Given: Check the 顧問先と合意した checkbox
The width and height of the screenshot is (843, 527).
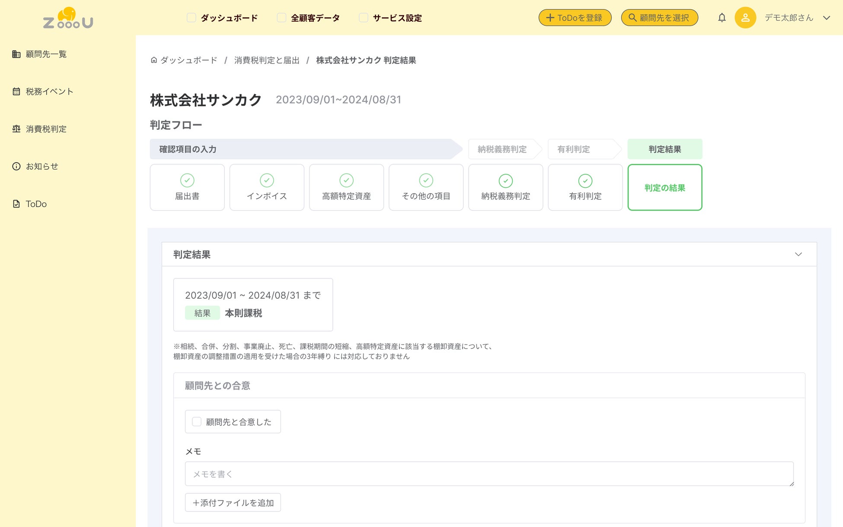Looking at the screenshot, I should (x=197, y=422).
